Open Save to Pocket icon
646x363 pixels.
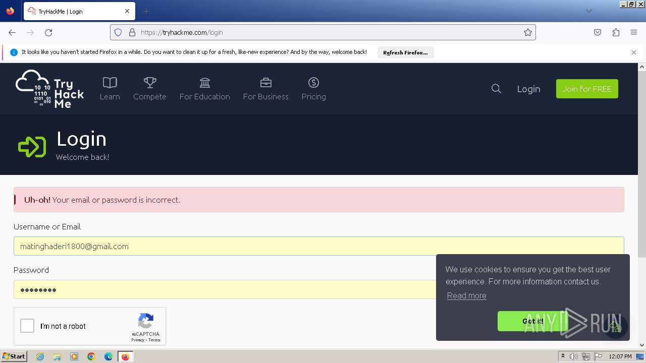pos(598,32)
